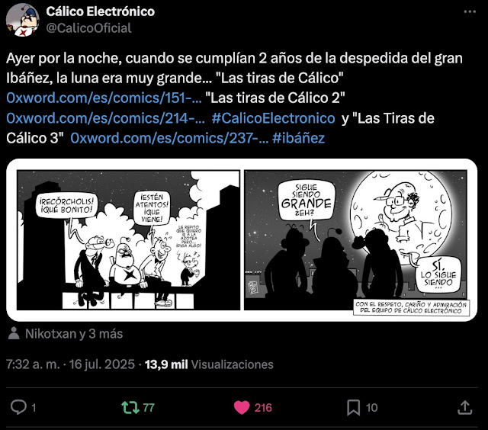Screen dimensions: 488x430
Task: Open the @CalicoOficial handle link
Action: coord(88,28)
